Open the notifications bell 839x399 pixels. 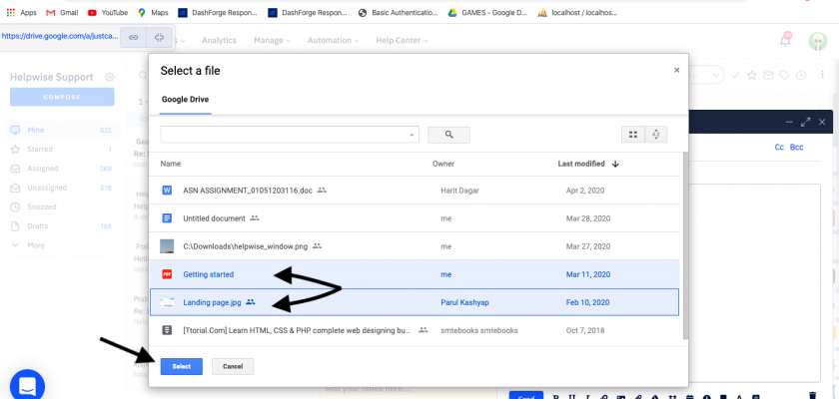(785, 41)
